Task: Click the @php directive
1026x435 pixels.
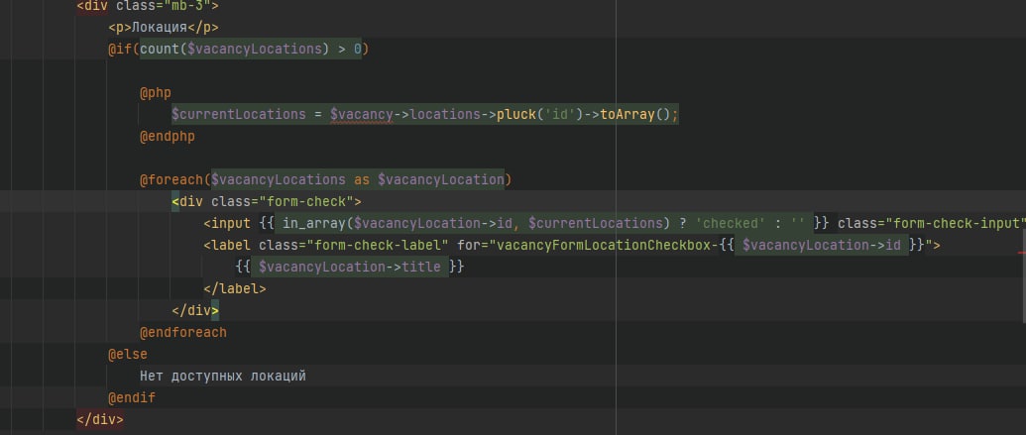Action: (155, 92)
